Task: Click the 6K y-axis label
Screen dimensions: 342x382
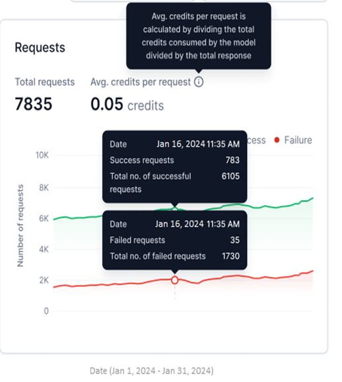Action: point(44,219)
